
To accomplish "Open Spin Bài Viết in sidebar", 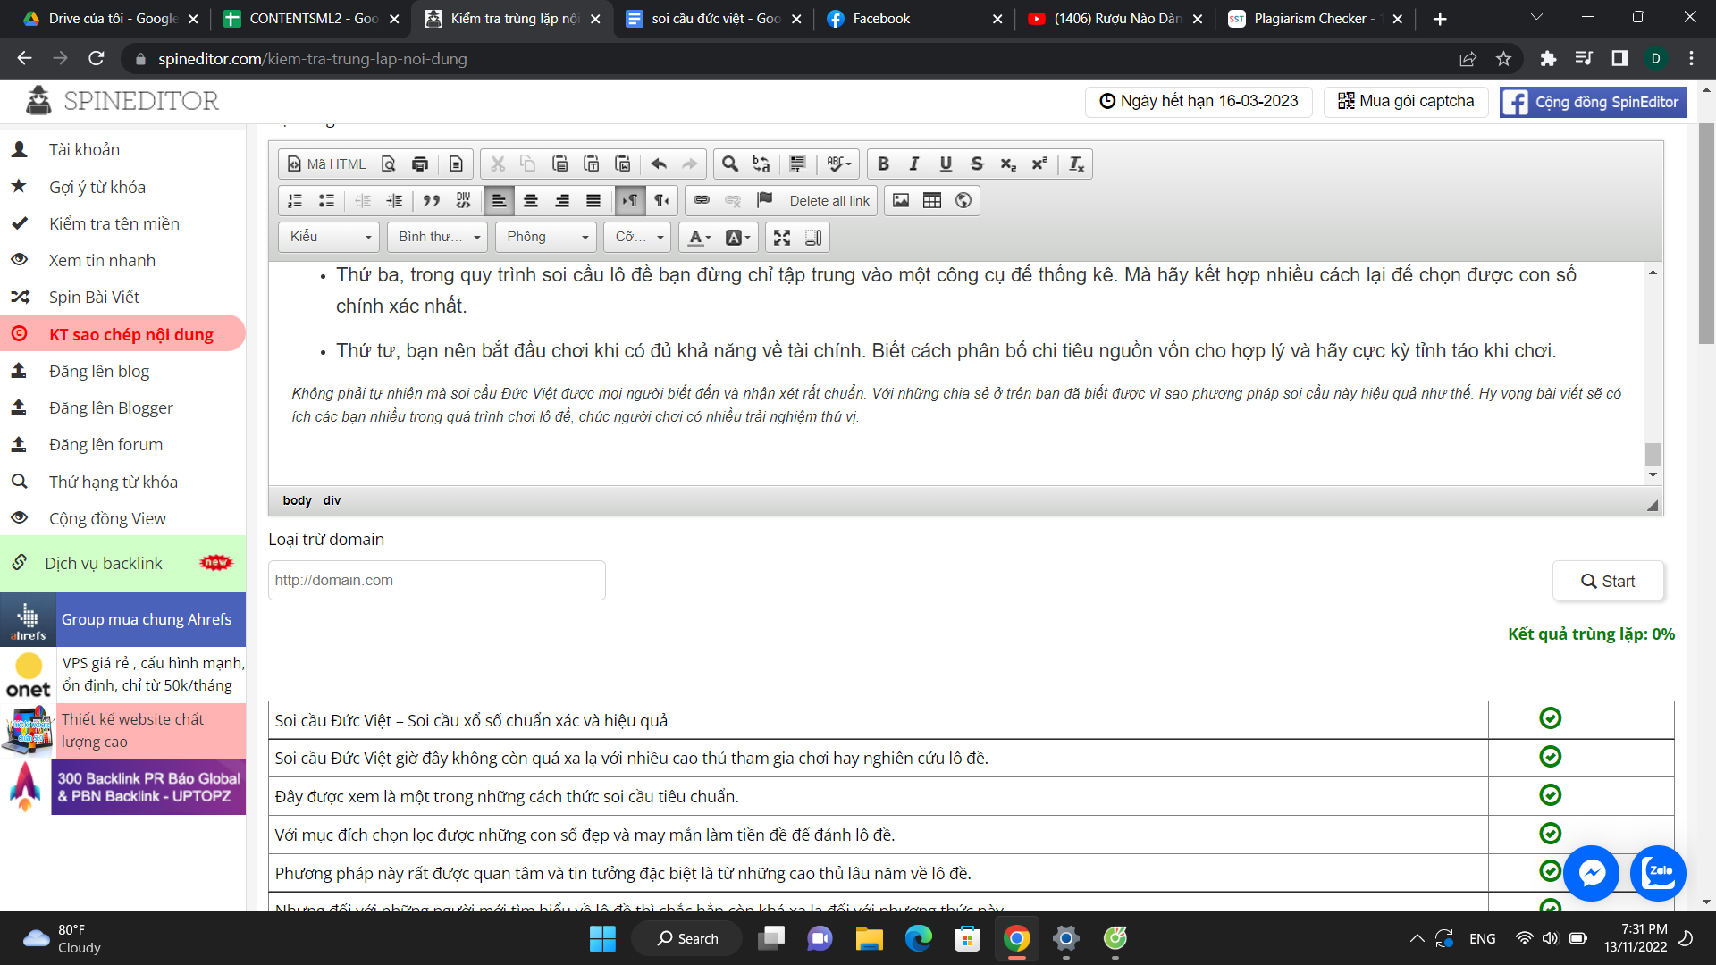I will click(x=94, y=297).
